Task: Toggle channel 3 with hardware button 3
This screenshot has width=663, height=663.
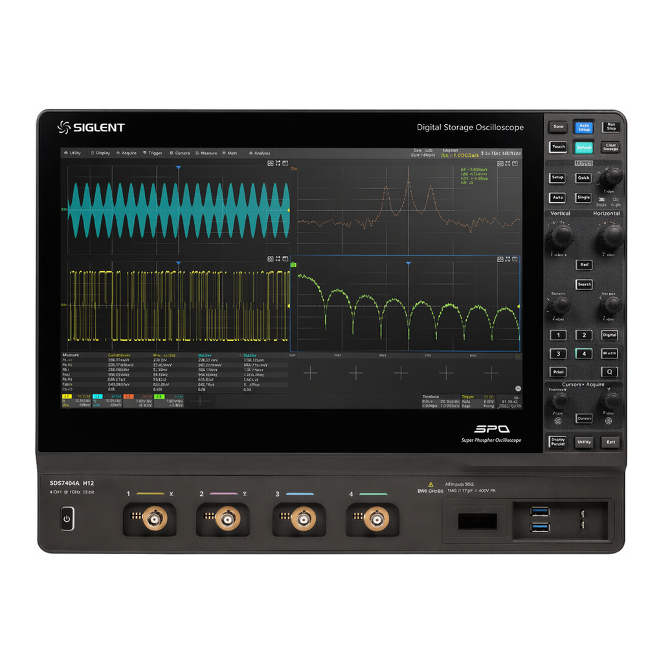Action: click(x=558, y=354)
